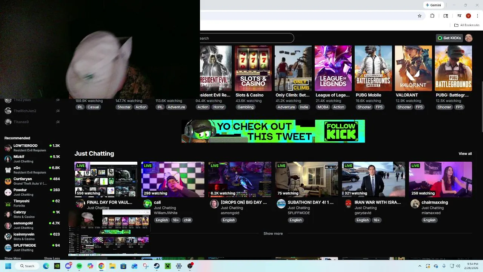This screenshot has width=483, height=272.
Task: Open Outlook from taskbar
Action: (134, 266)
